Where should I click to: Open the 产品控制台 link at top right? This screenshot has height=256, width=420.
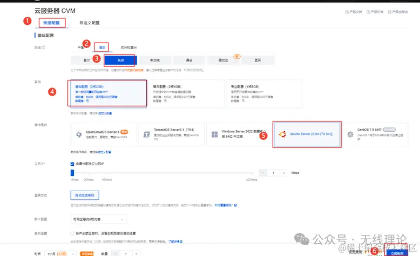pyautogui.click(x=398, y=12)
